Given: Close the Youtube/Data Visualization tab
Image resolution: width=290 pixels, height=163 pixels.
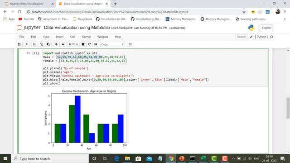Looking at the screenshot, I should (x=53, y=4).
